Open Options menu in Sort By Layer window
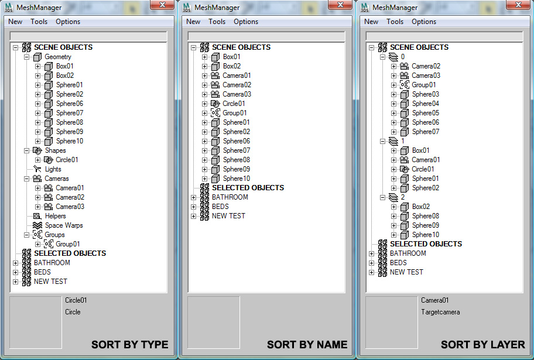Screen dimensions: 534x360 coord(423,22)
